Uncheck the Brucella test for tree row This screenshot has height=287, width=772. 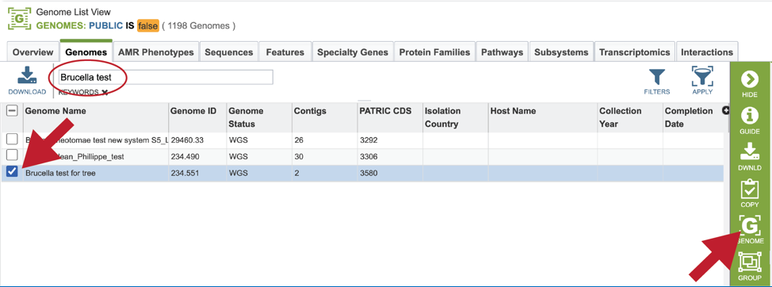coord(12,172)
